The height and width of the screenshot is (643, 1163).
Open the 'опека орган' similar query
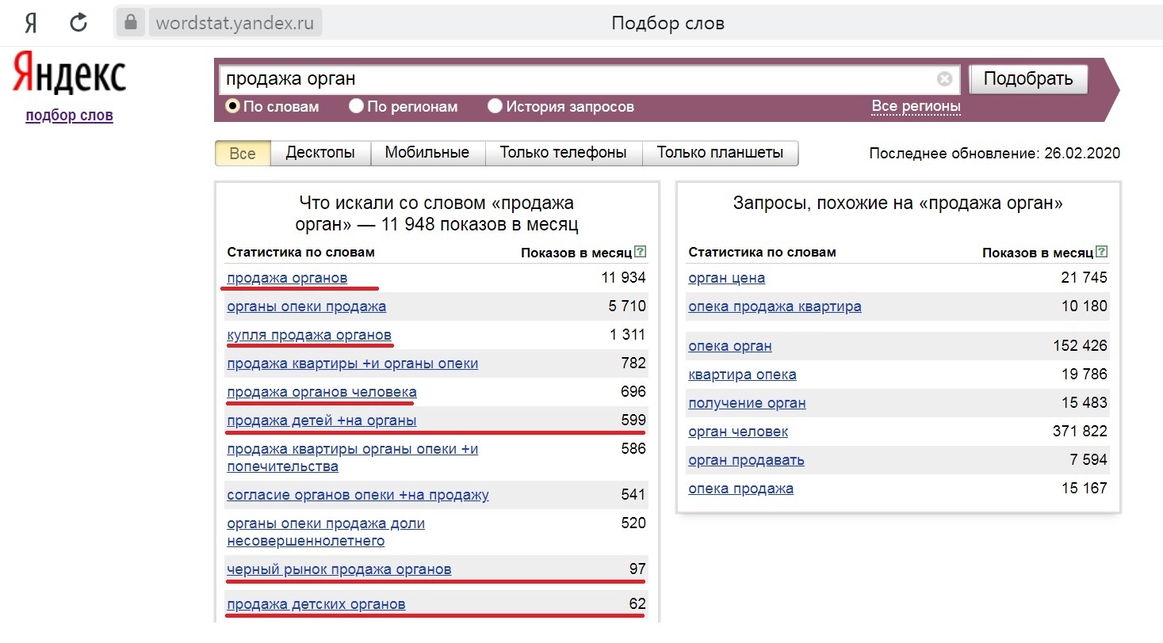tap(729, 346)
